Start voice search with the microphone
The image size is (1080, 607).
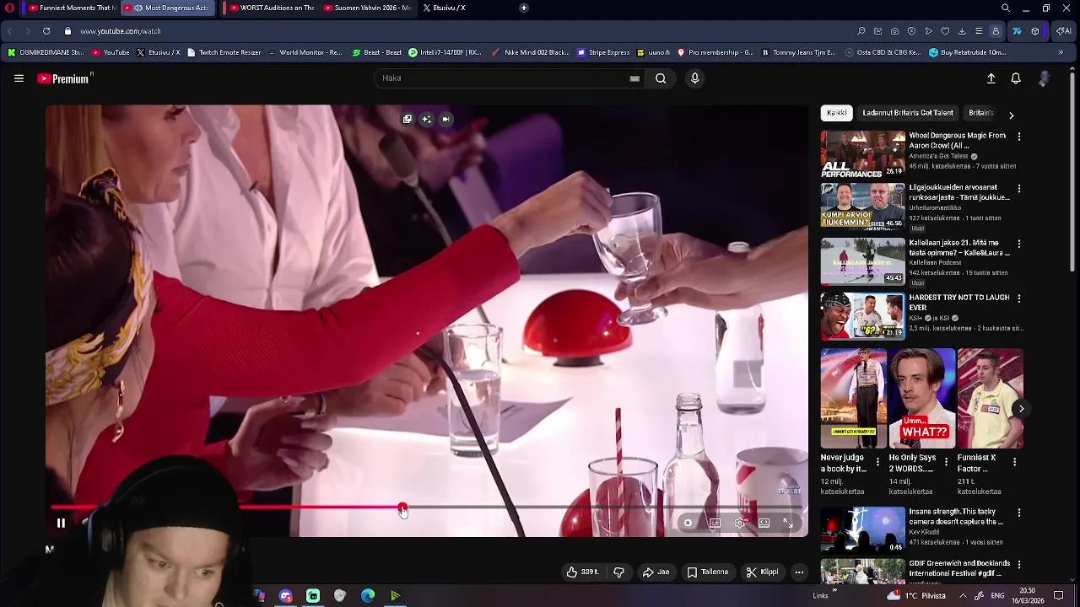coord(694,78)
